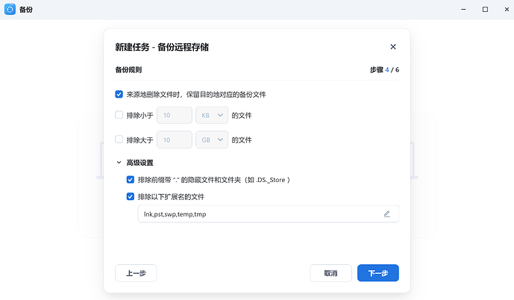Screen dimensions: 514x300
Task: Click the exclude smaller than size field
Action: [175, 116]
